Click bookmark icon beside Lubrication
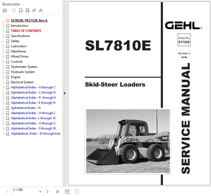The height and width of the screenshot is (196, 211). point(8,46)
